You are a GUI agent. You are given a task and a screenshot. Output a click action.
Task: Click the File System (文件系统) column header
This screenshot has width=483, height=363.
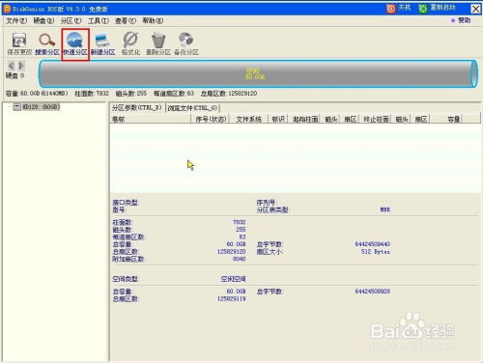[248, 119]
